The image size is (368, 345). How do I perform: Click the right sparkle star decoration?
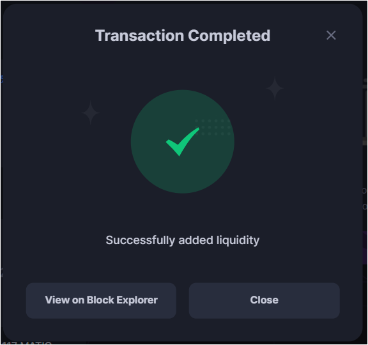pos(275,88)
